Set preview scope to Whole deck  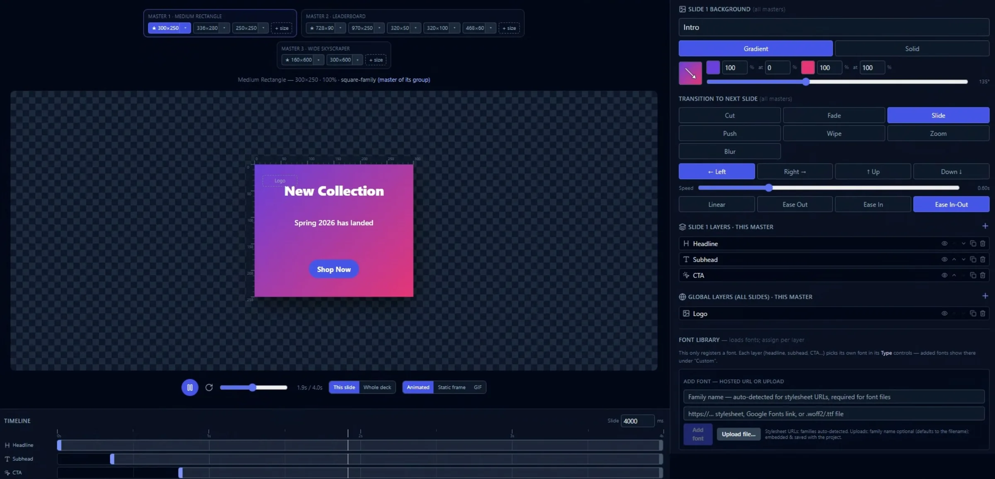(x=377, y=387)
